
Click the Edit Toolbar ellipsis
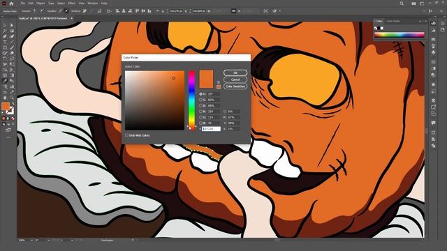(8, 137)
